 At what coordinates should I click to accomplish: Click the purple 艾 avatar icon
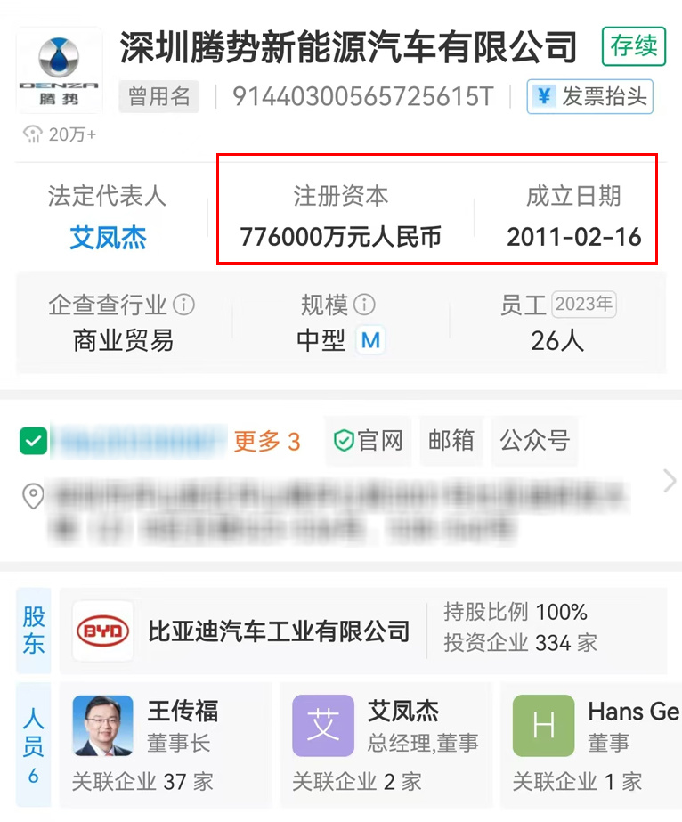tap(323, 726)
